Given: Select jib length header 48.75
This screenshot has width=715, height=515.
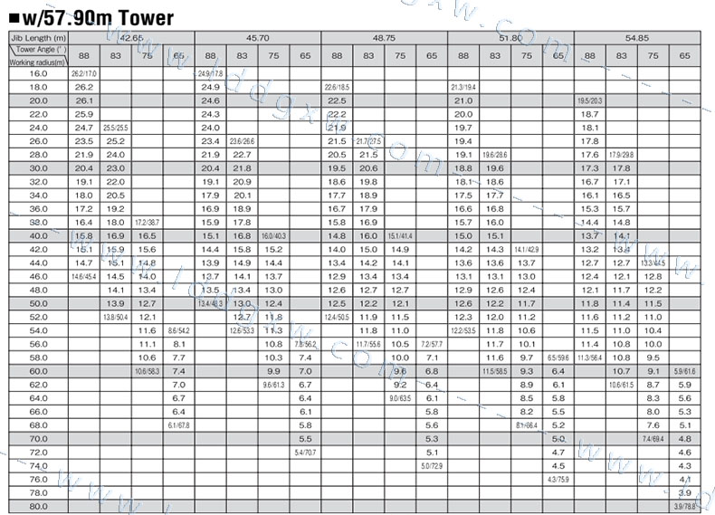Looking at the screenshot, I should [x=384, y=38].
